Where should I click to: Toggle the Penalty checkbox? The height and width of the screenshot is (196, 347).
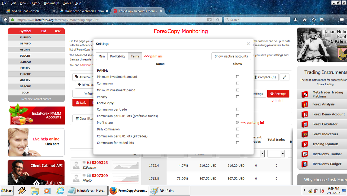237,97
